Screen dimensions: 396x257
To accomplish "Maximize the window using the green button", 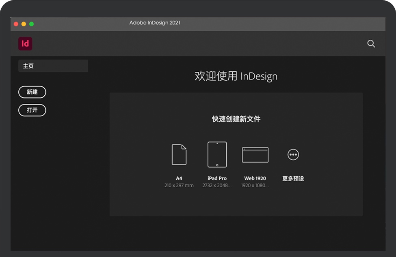I will [x=31, y=24].
